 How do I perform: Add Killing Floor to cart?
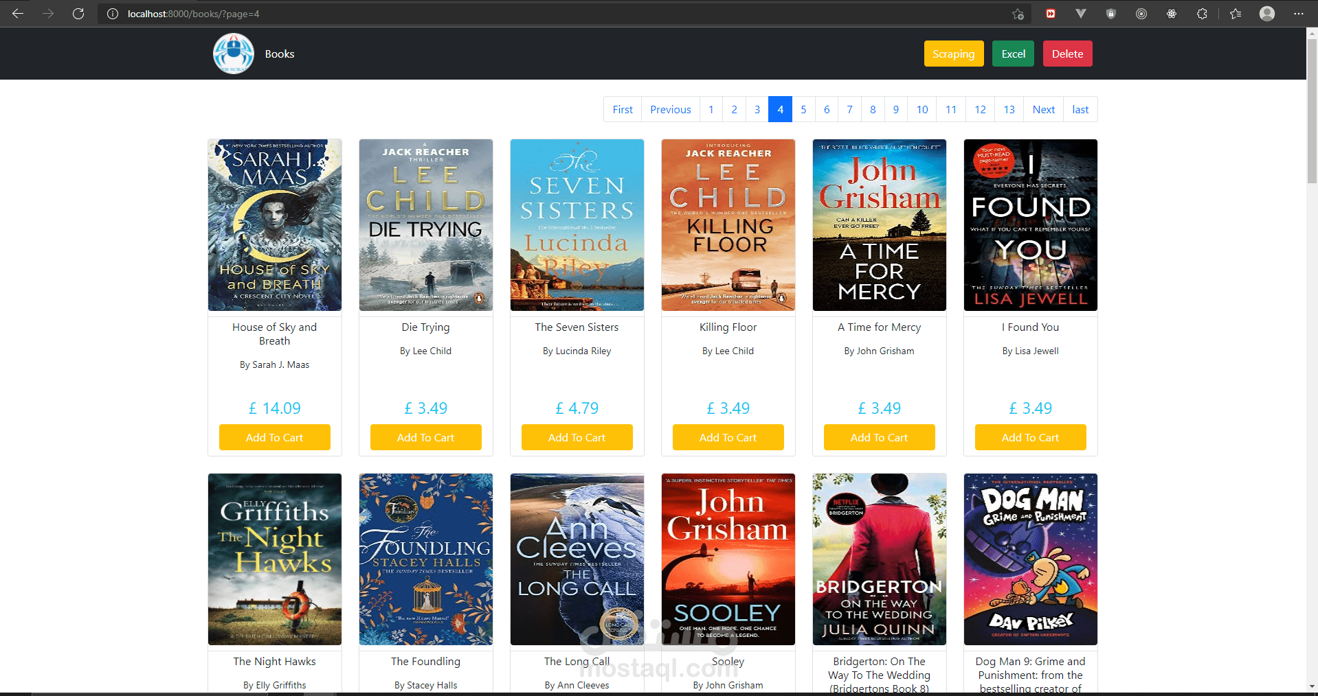pos(728,437)
